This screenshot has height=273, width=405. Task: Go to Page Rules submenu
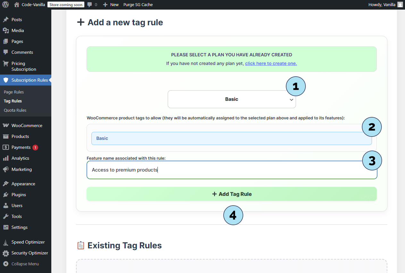click(x=14, y=92)
